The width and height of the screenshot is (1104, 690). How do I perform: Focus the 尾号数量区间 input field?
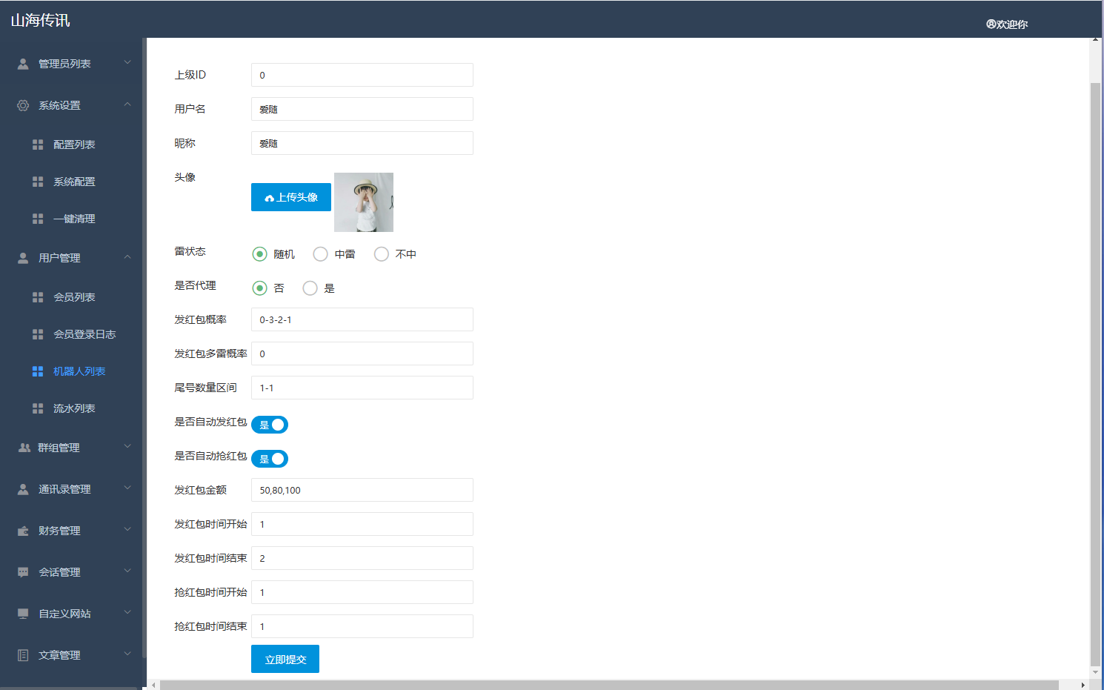coord(362,388)
